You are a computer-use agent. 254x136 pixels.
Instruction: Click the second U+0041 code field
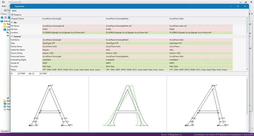pos(44,74)
